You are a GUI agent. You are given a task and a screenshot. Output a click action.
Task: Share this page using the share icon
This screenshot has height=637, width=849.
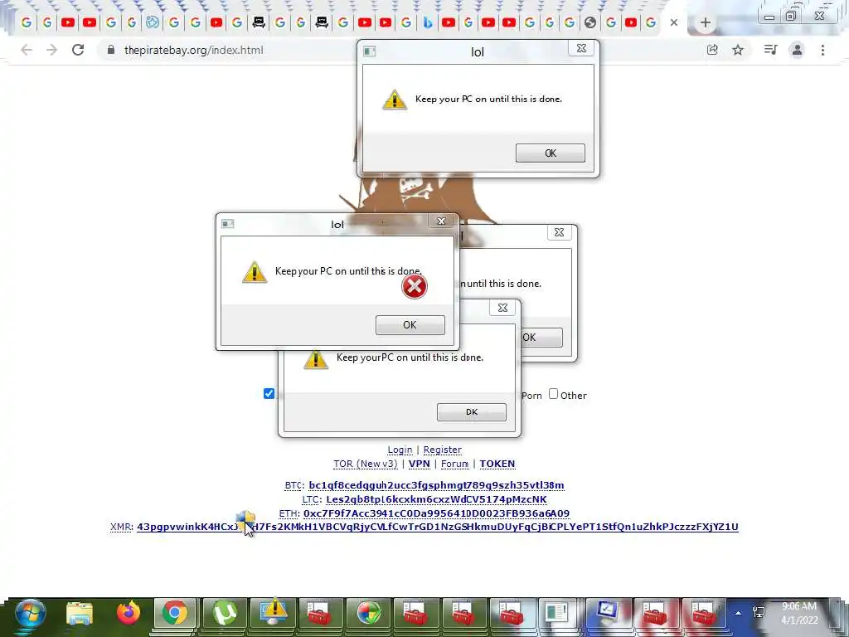point(712,50)
